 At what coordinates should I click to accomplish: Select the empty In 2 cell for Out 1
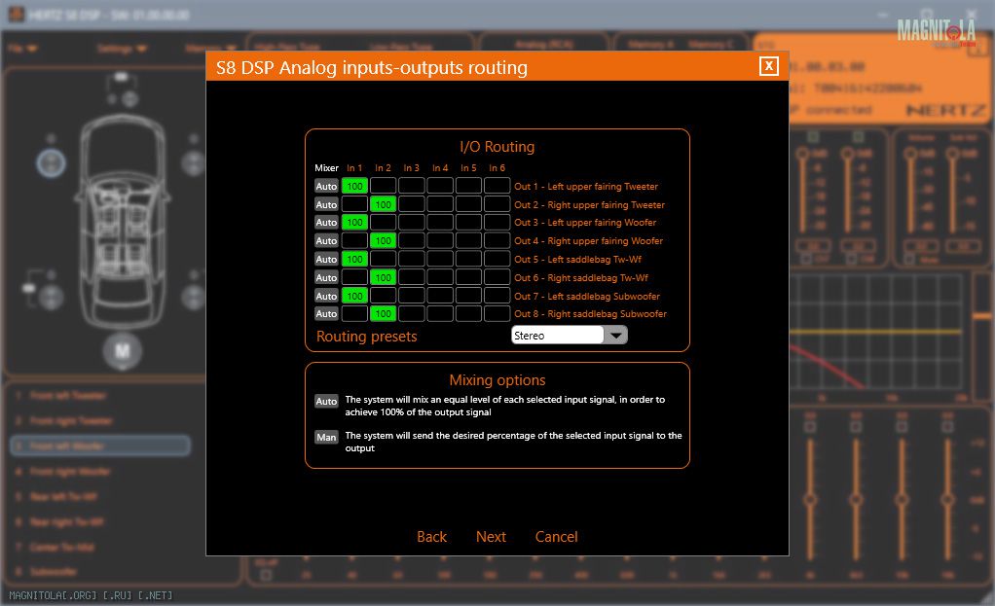pos(384,186)
